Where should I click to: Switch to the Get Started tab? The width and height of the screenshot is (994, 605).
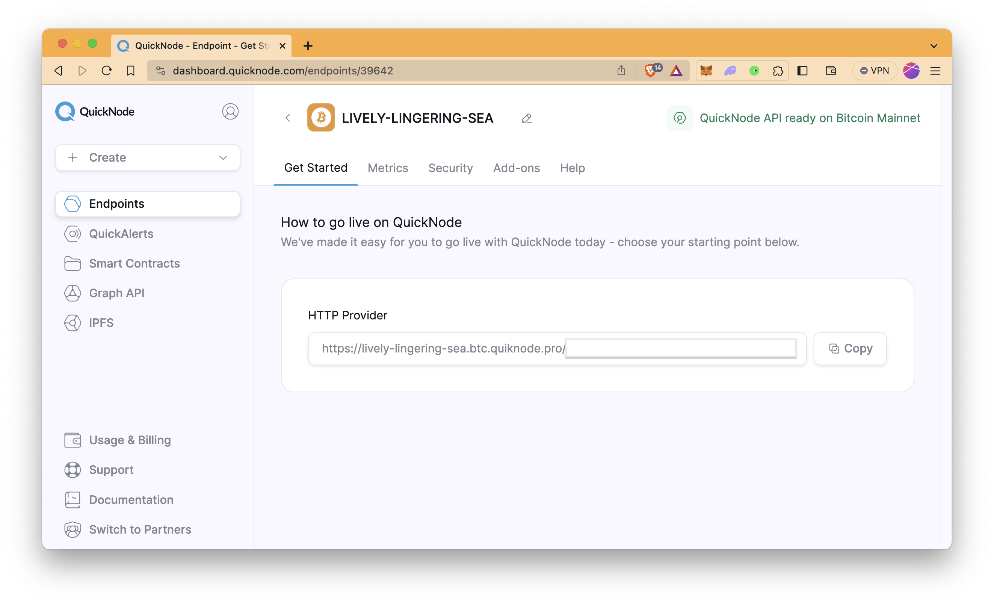click(316, 168)
